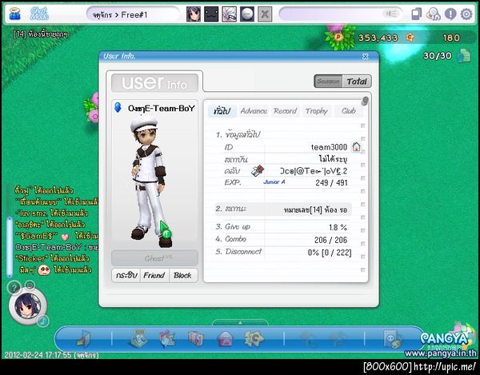Screen dimensions: 480x375
Task: Toggle the music note icon
Action: [43, 321]
